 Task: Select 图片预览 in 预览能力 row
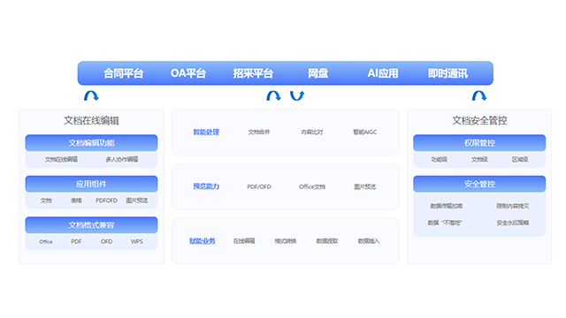pyautogui.click(x=365, y=186)
